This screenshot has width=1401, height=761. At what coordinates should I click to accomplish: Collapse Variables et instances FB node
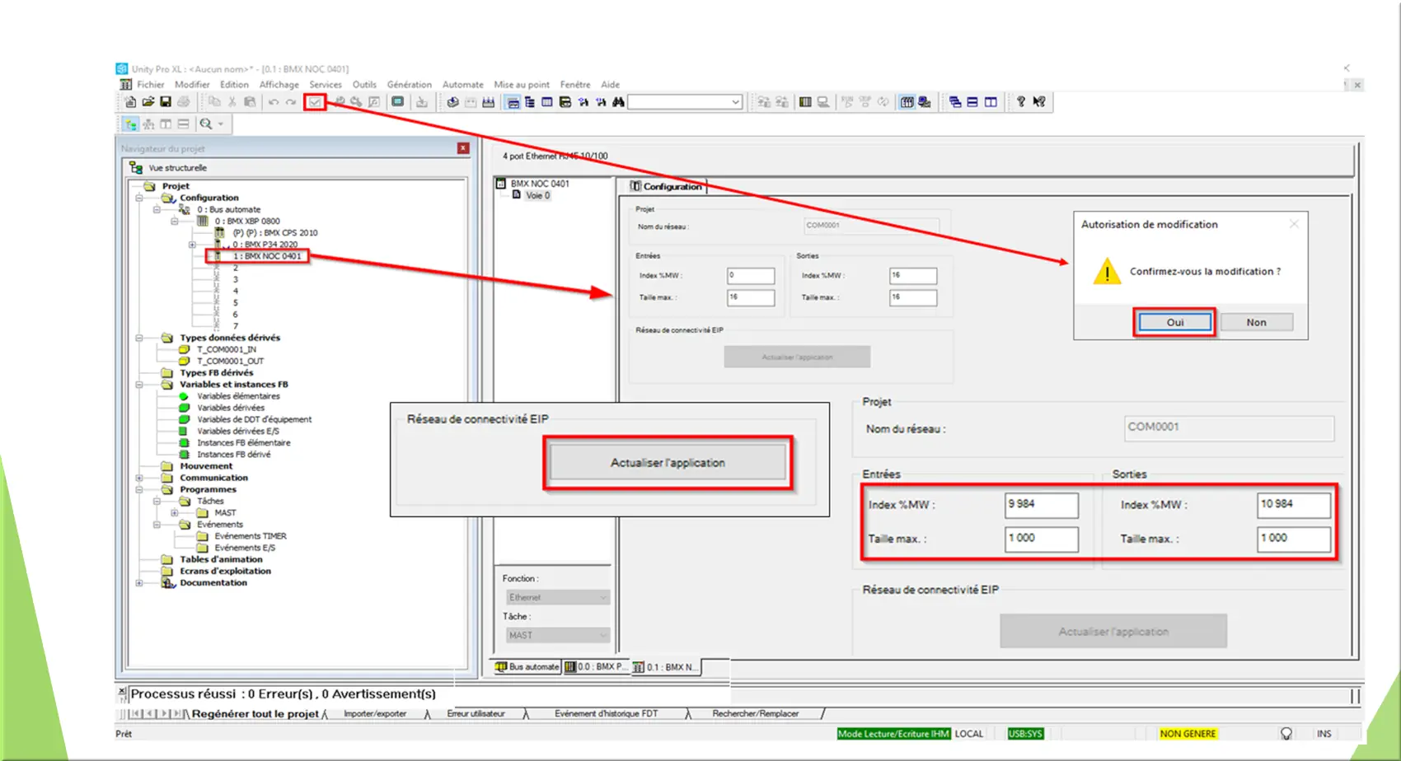[139, 385]
